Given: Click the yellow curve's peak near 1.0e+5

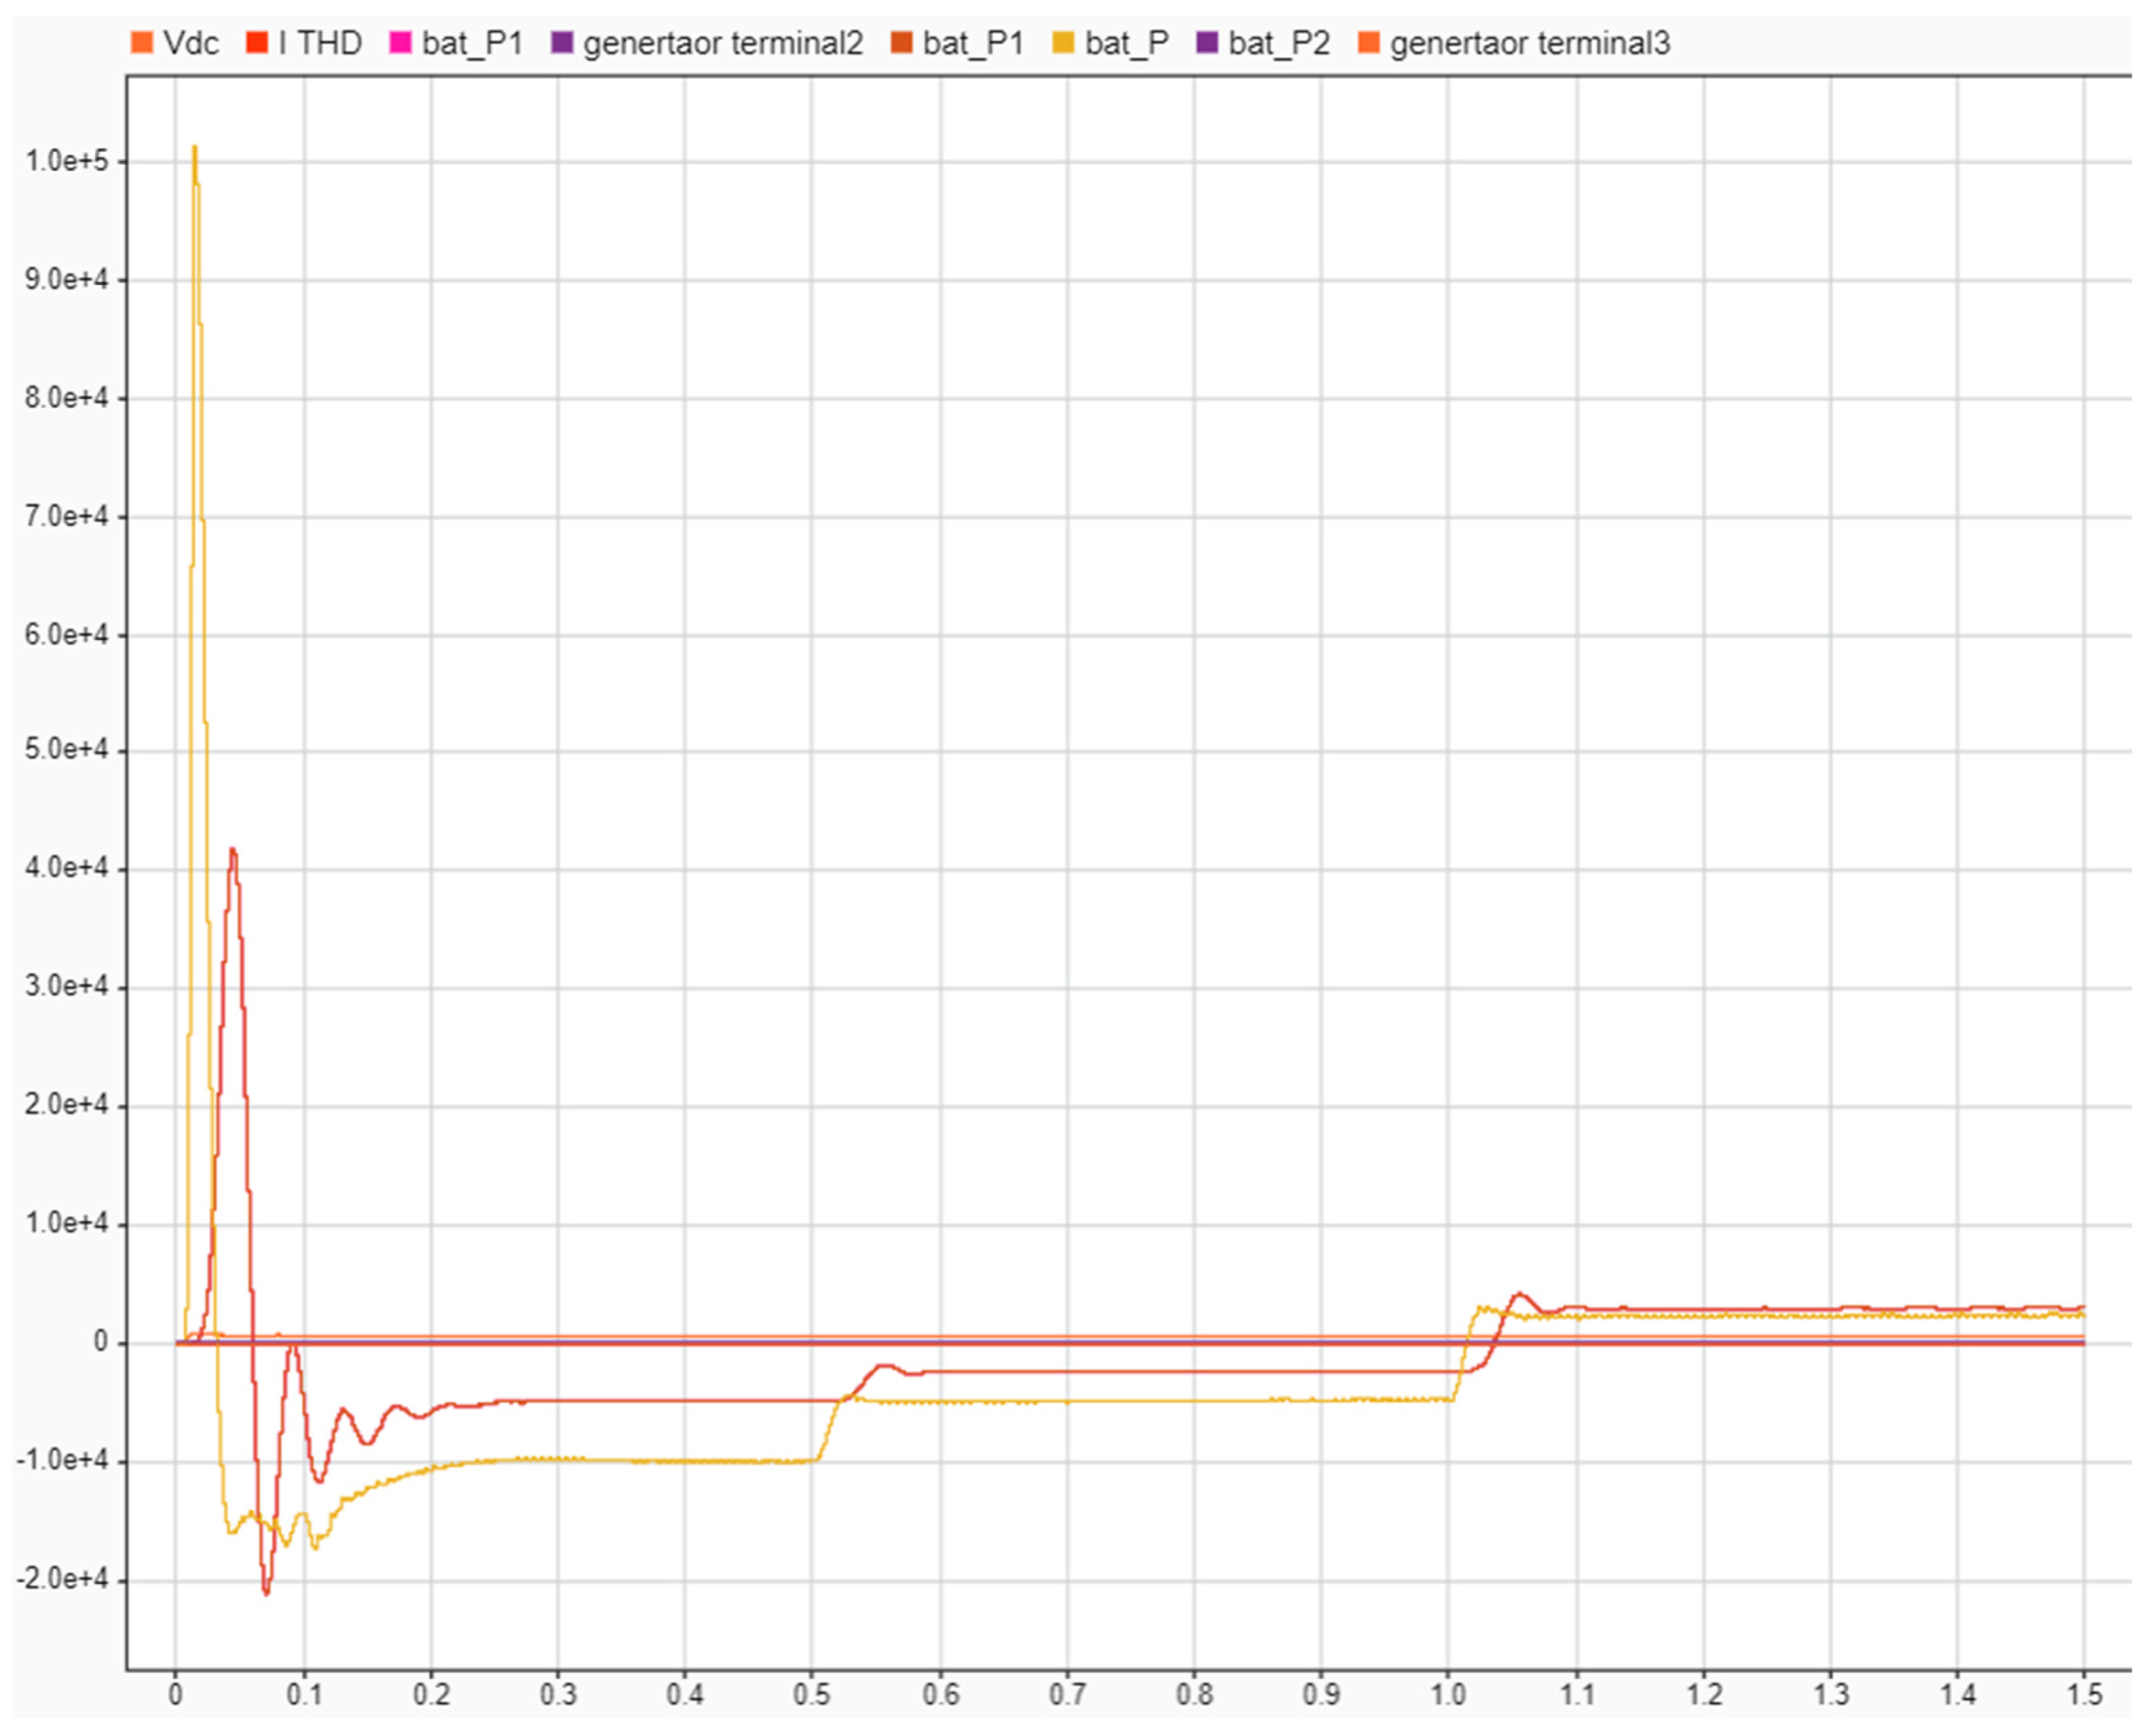Looking at the screenshot, I should (194, 148).
